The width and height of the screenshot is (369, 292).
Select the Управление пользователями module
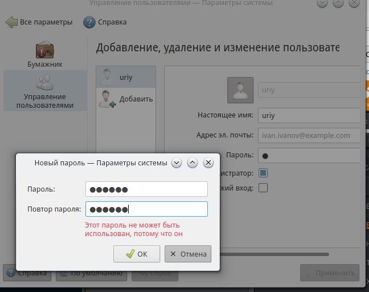[45, 91]
